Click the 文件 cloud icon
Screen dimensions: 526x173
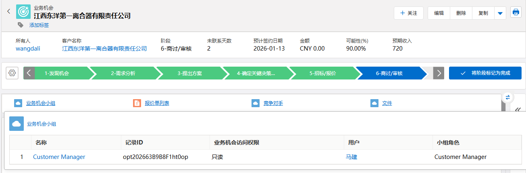[374, 103]
